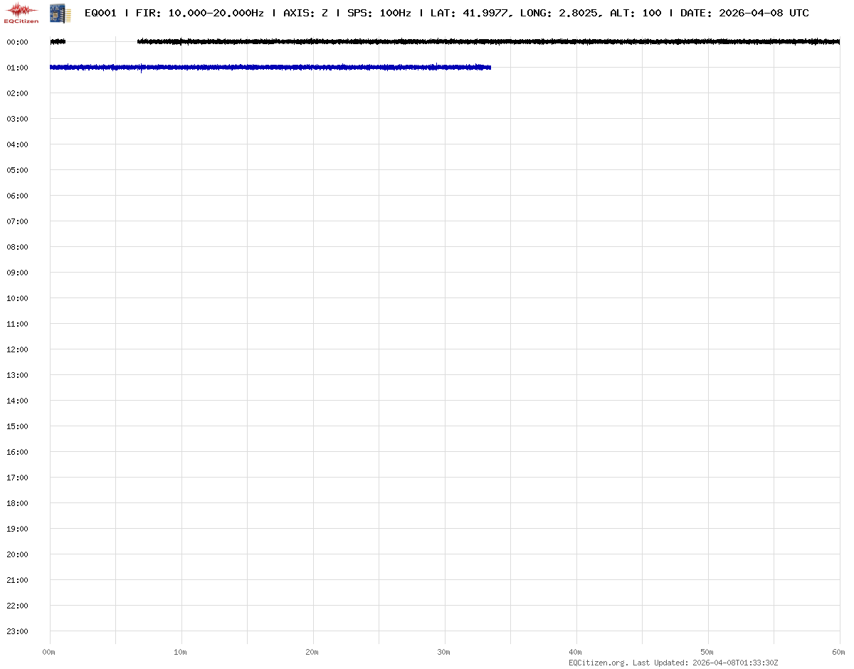Click the 30m mark on time axis

click(444, 652)
